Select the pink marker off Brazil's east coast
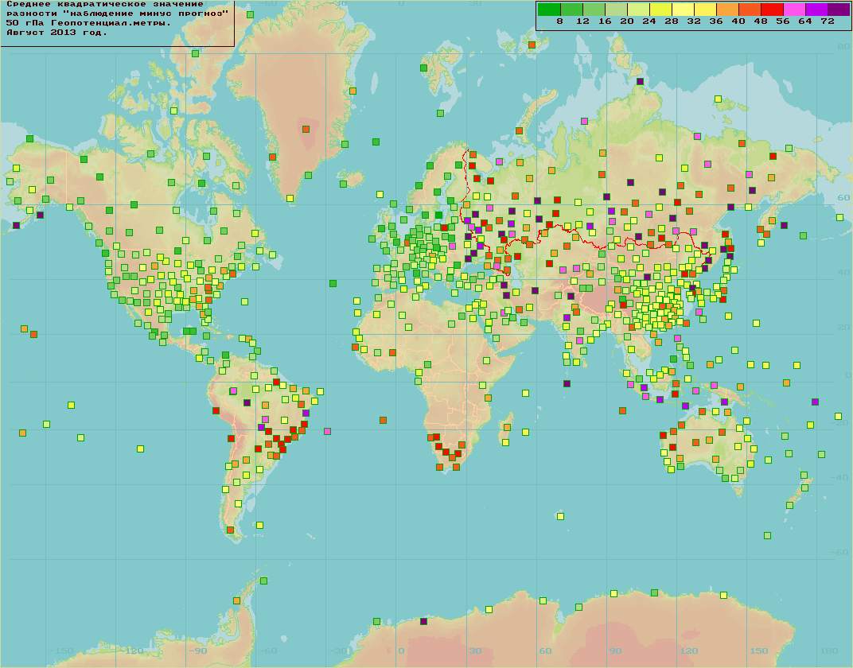Viewport: 853px width, 668px height. pos(327,432)
